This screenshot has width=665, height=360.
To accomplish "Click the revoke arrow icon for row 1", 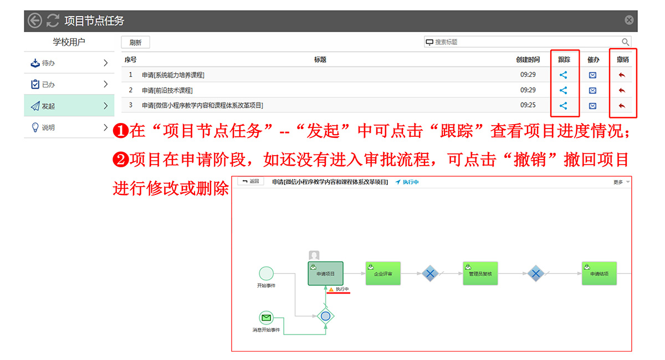I will [622, 75].
